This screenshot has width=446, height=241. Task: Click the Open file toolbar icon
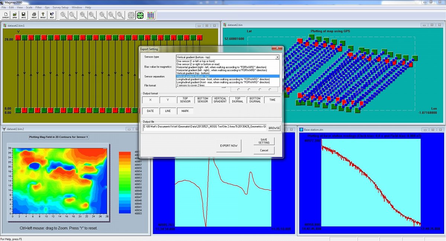tap(15, 15)
